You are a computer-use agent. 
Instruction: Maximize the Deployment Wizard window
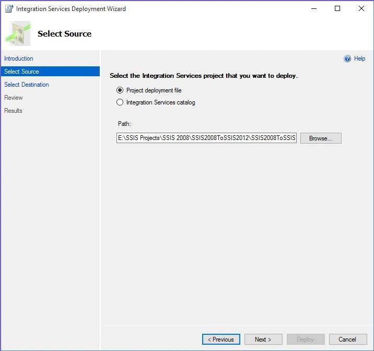pos(337,8)
